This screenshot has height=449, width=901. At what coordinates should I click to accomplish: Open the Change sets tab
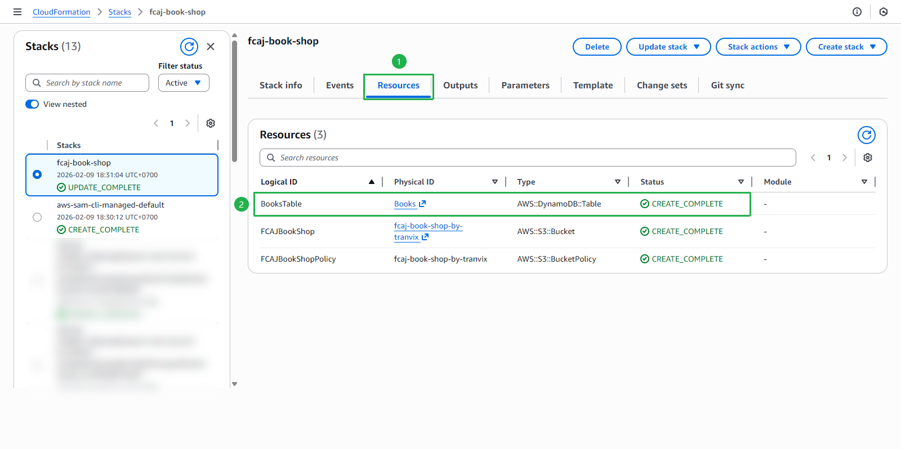click(x=662, y=86)
